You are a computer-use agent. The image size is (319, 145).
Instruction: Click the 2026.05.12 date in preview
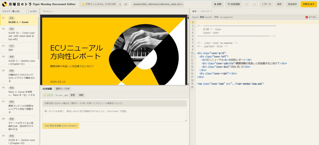click(58, 82)
